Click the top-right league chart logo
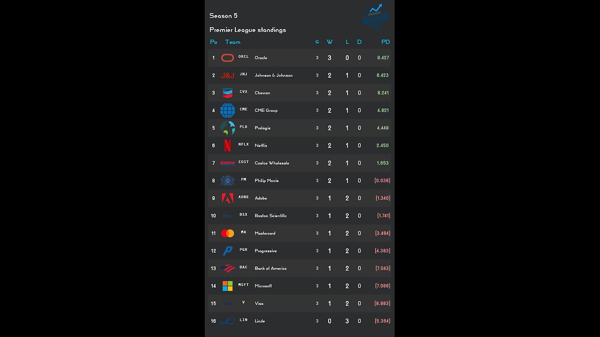600x337 pixels. (375, 18)
